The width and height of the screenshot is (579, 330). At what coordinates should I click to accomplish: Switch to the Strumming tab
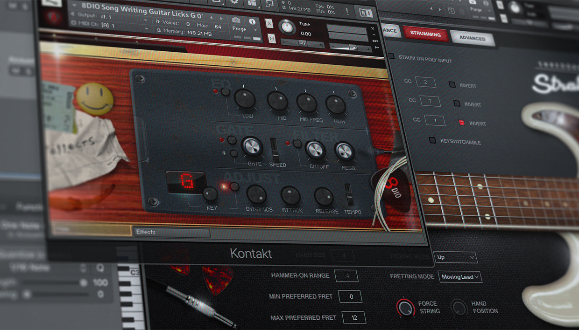[x=425, y=34]
